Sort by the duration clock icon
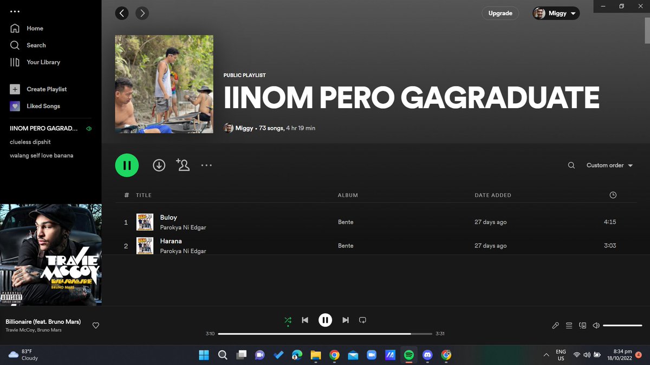This screenshot has height=365, width=650. coord(613,195)
